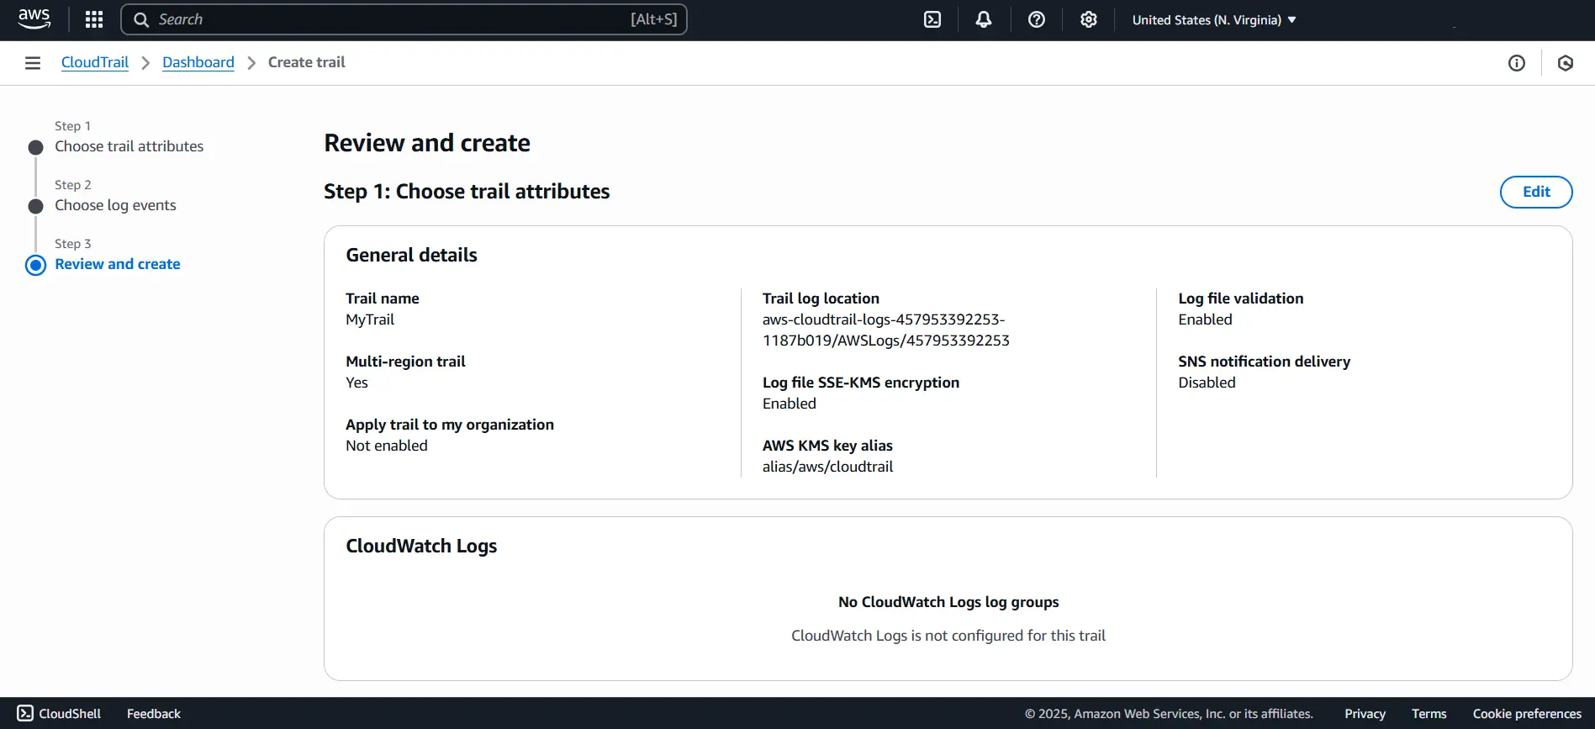
Task: Go to Step 1 Choose trail attributes
Action: click(129, 146)
